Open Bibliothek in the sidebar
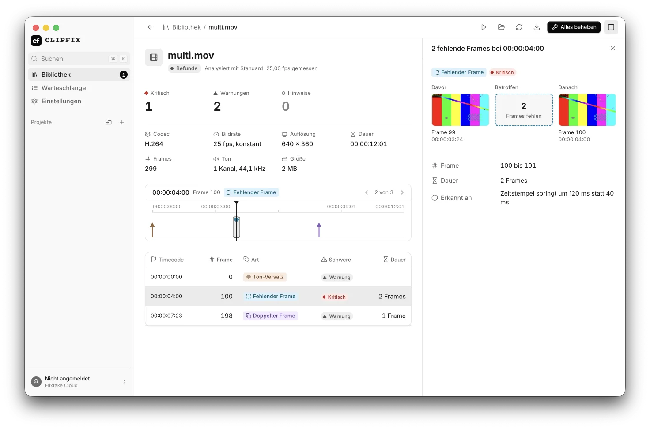This screenshot has height=429, width=650. [79, 75]
